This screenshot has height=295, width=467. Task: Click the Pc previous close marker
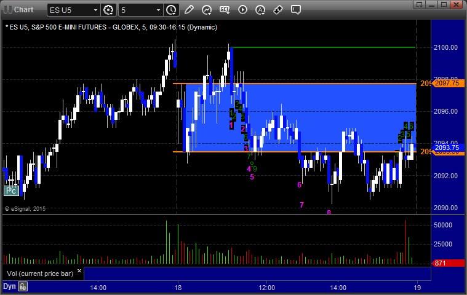(11, 191)
